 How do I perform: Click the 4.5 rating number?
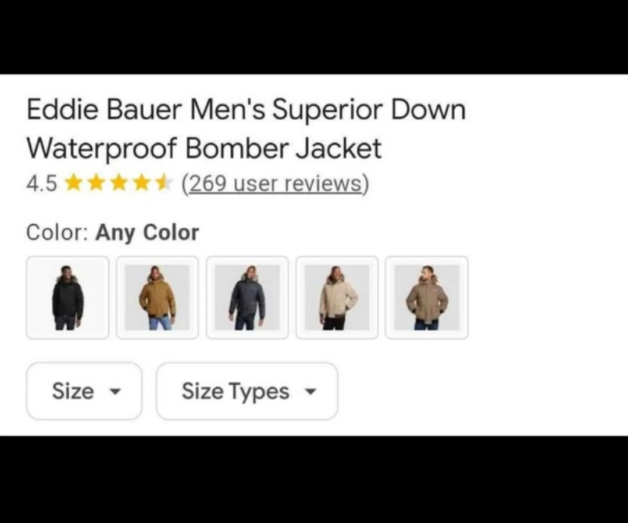click(x=42, y=184)
